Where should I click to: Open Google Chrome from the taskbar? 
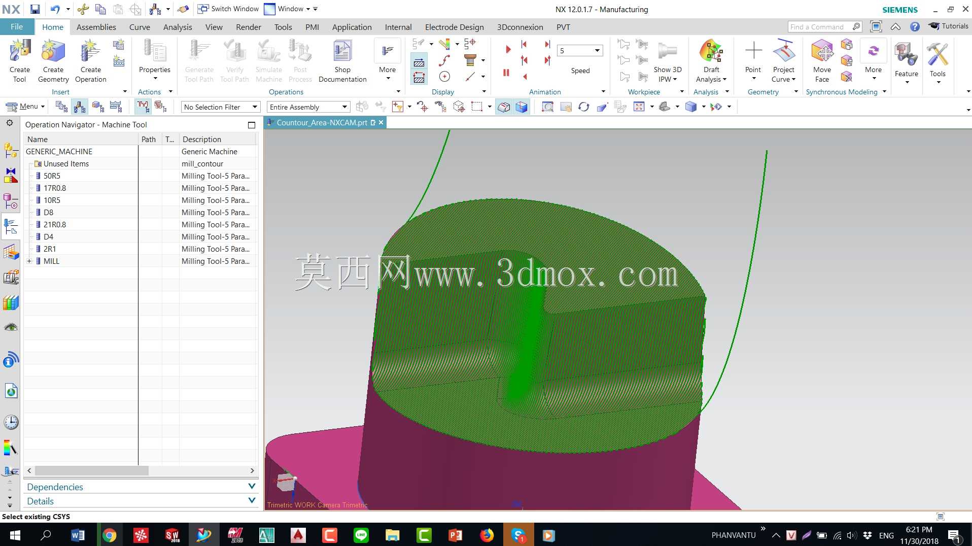click(109, 535)
